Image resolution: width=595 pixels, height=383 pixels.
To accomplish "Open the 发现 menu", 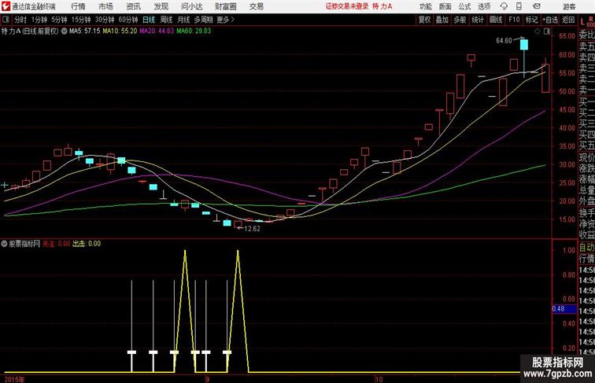I will coord(161,6).
